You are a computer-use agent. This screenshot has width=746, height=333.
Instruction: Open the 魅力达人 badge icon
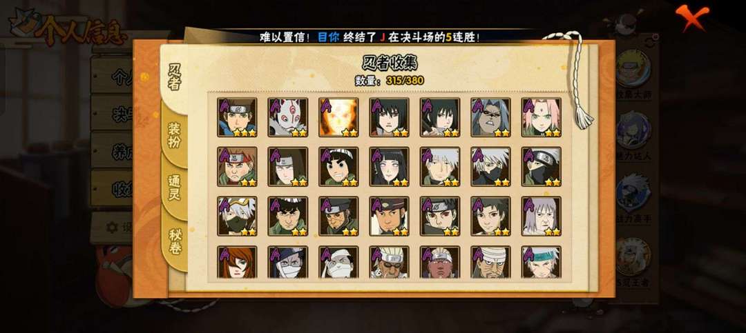(633, 130)
